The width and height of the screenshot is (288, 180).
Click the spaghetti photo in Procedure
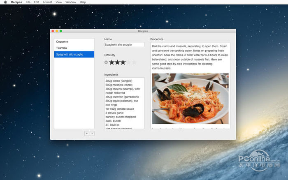click(x=190, y=99)
